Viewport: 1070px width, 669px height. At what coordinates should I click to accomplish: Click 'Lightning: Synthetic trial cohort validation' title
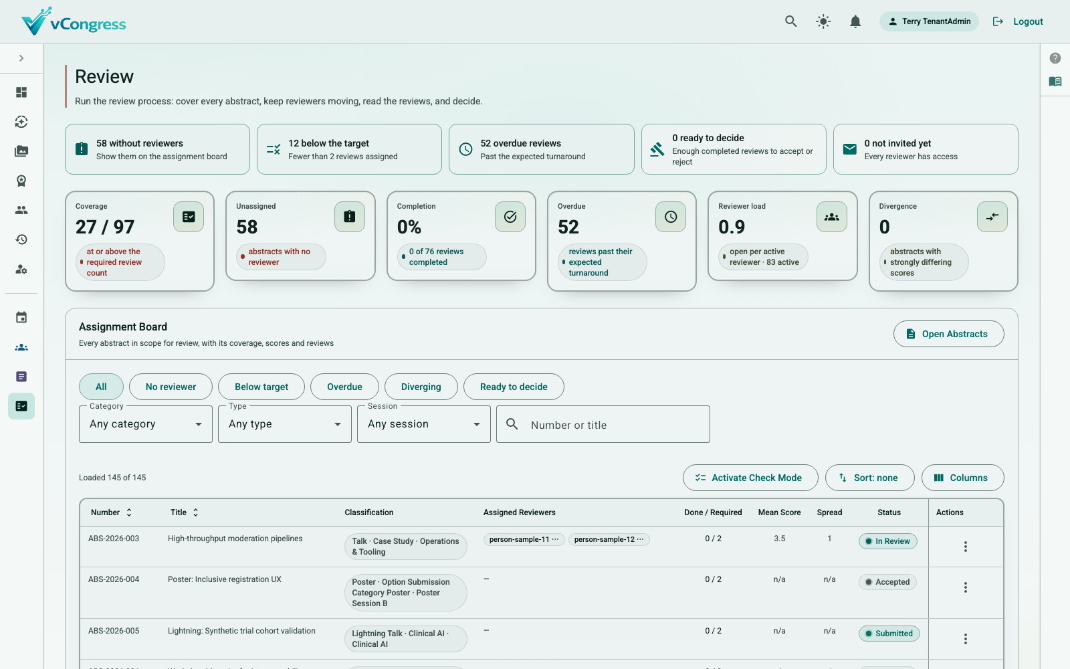(x=241, y=631)
